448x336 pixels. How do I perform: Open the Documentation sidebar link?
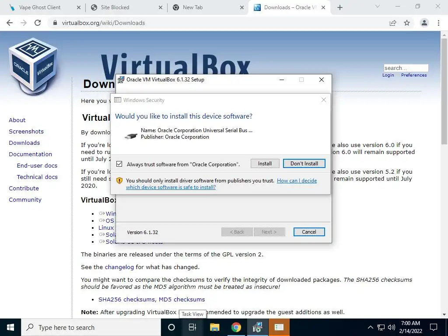(30, 154)
